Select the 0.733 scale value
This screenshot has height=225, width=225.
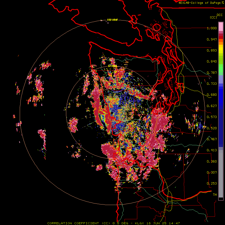[x=212, y=84]
